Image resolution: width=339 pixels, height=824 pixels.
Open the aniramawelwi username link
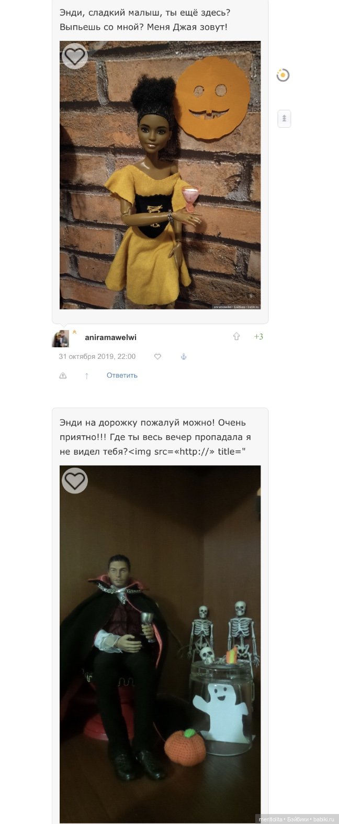[110, 337]
